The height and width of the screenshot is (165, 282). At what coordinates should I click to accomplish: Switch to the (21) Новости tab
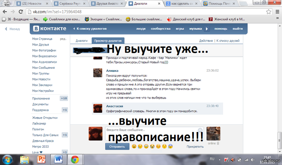coord(32,3)
